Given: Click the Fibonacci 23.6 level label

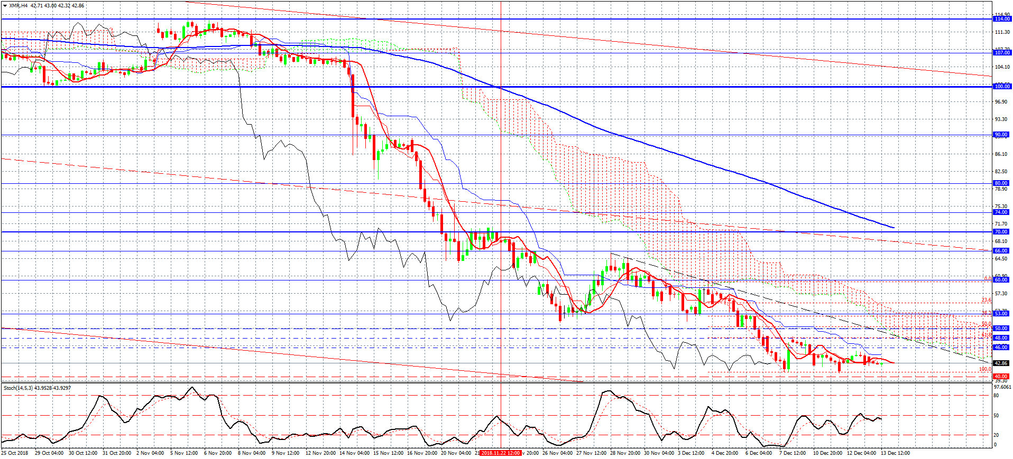Looking at the screenshot, I should (x=986, y=300).
